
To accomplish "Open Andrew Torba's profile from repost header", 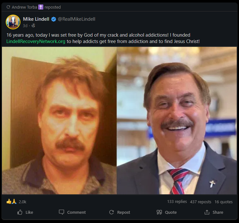I will coord(25,7).
